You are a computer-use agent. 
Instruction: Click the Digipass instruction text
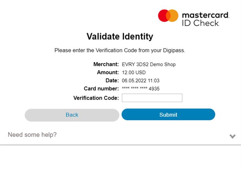120,51
